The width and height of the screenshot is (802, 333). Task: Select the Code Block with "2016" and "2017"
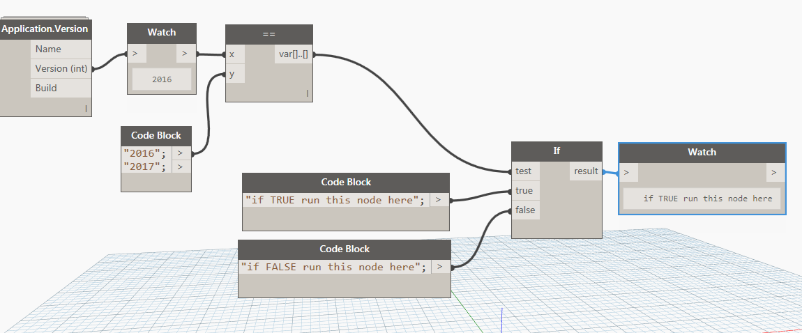(156, 135)
